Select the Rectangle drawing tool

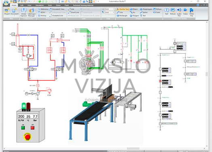click(x=122, y=16)
